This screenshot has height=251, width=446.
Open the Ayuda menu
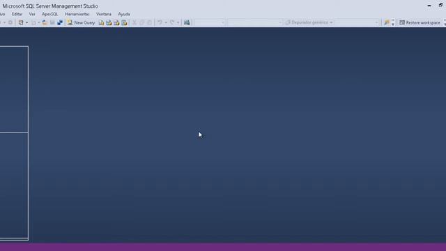click(x=124, y=14)
